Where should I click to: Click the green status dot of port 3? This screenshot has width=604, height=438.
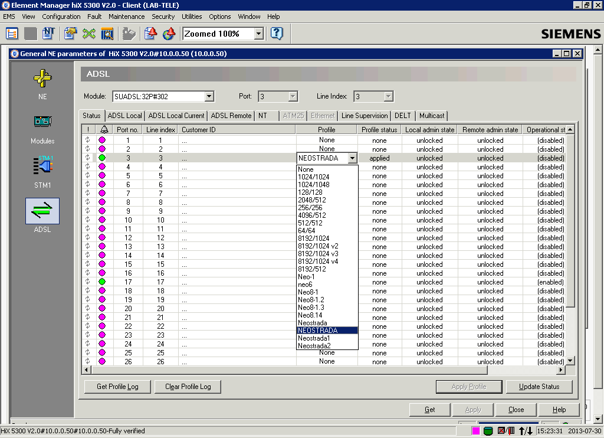(102, 158)
